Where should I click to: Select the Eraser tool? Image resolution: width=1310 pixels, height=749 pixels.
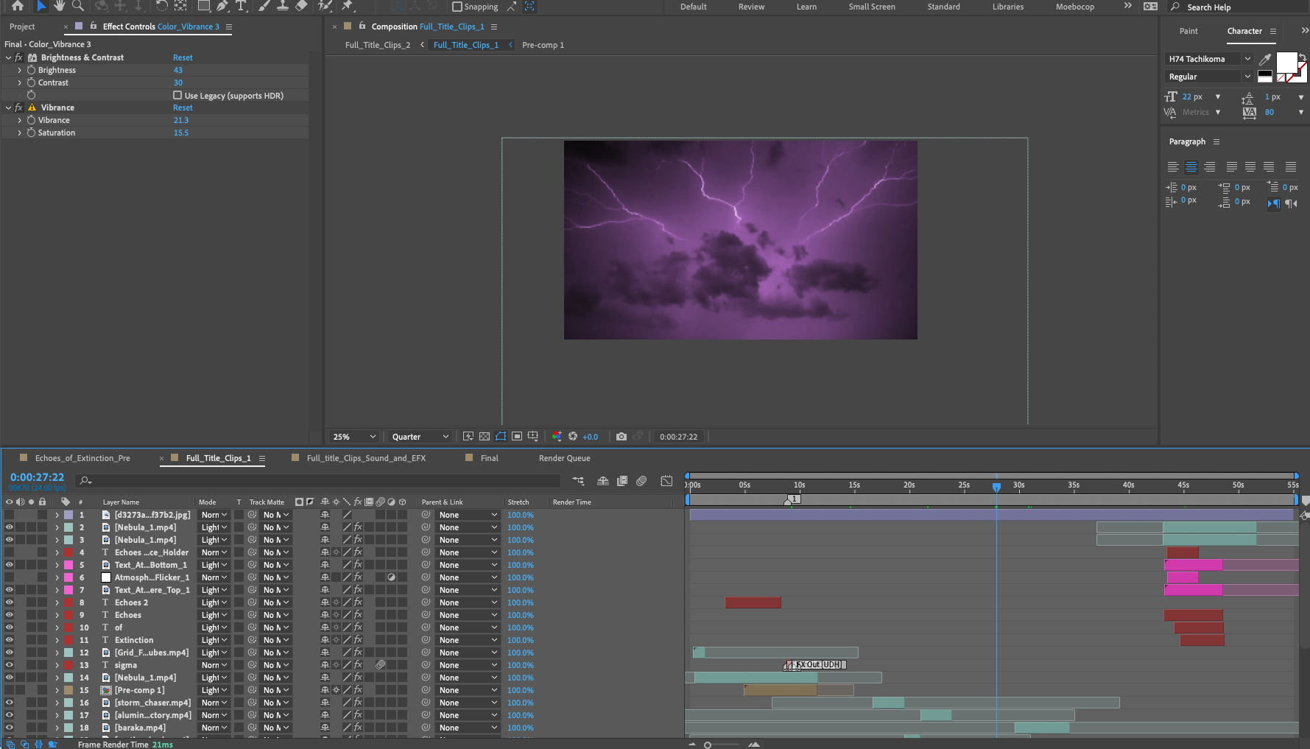pos(301,6)
